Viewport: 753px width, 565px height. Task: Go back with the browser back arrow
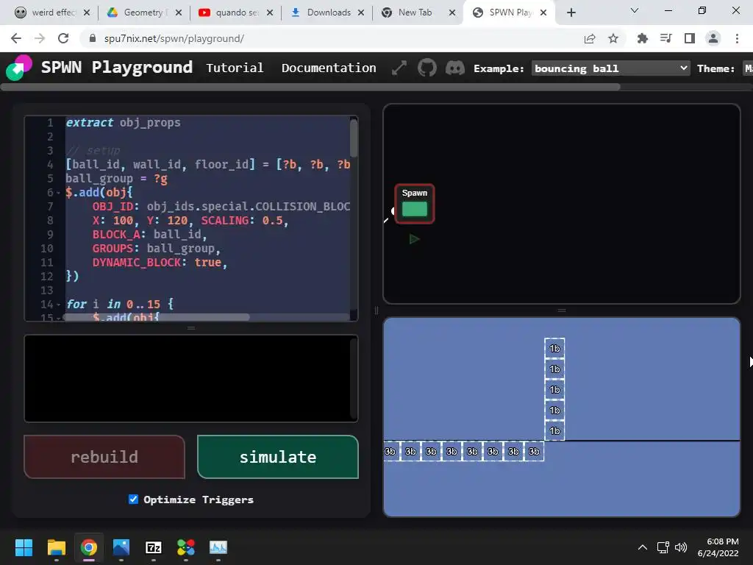coord(16,38)
